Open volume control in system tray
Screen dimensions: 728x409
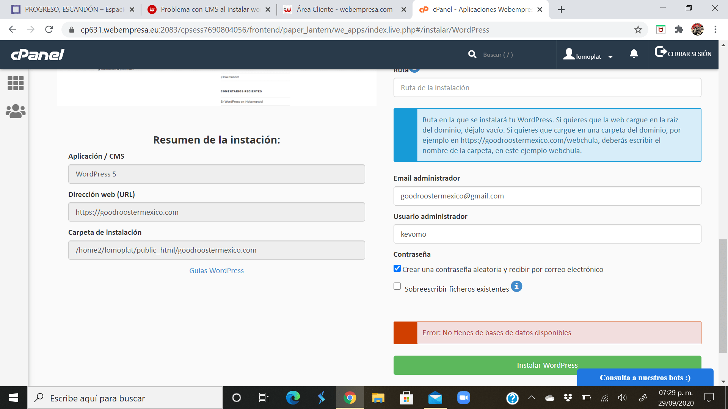[x=622, y=398]
